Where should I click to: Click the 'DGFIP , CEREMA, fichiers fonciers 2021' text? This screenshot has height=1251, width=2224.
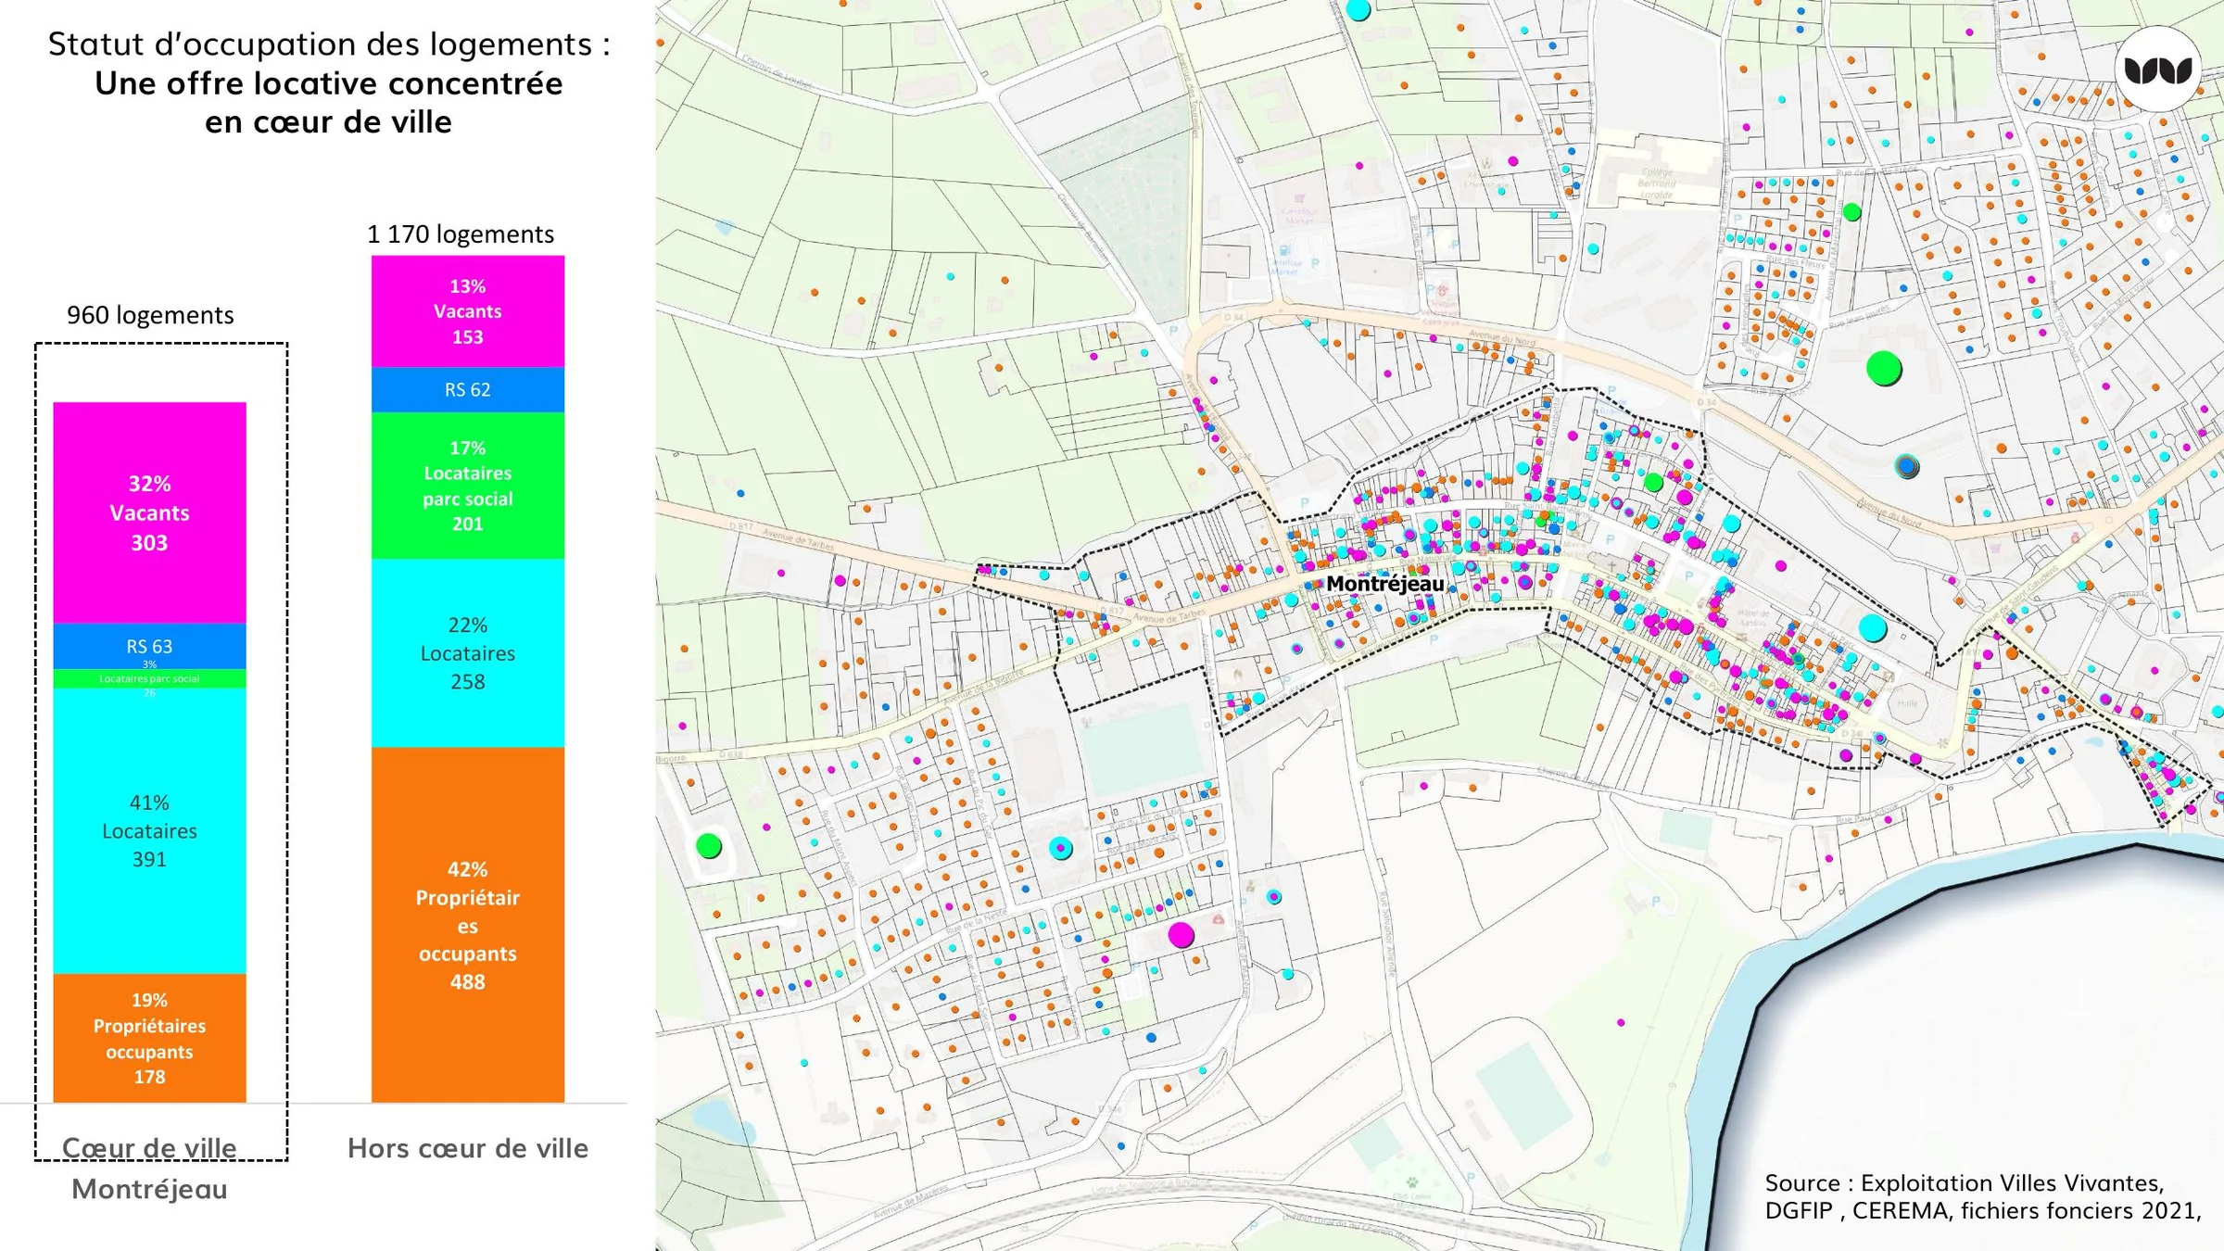click(1983, 1211)
